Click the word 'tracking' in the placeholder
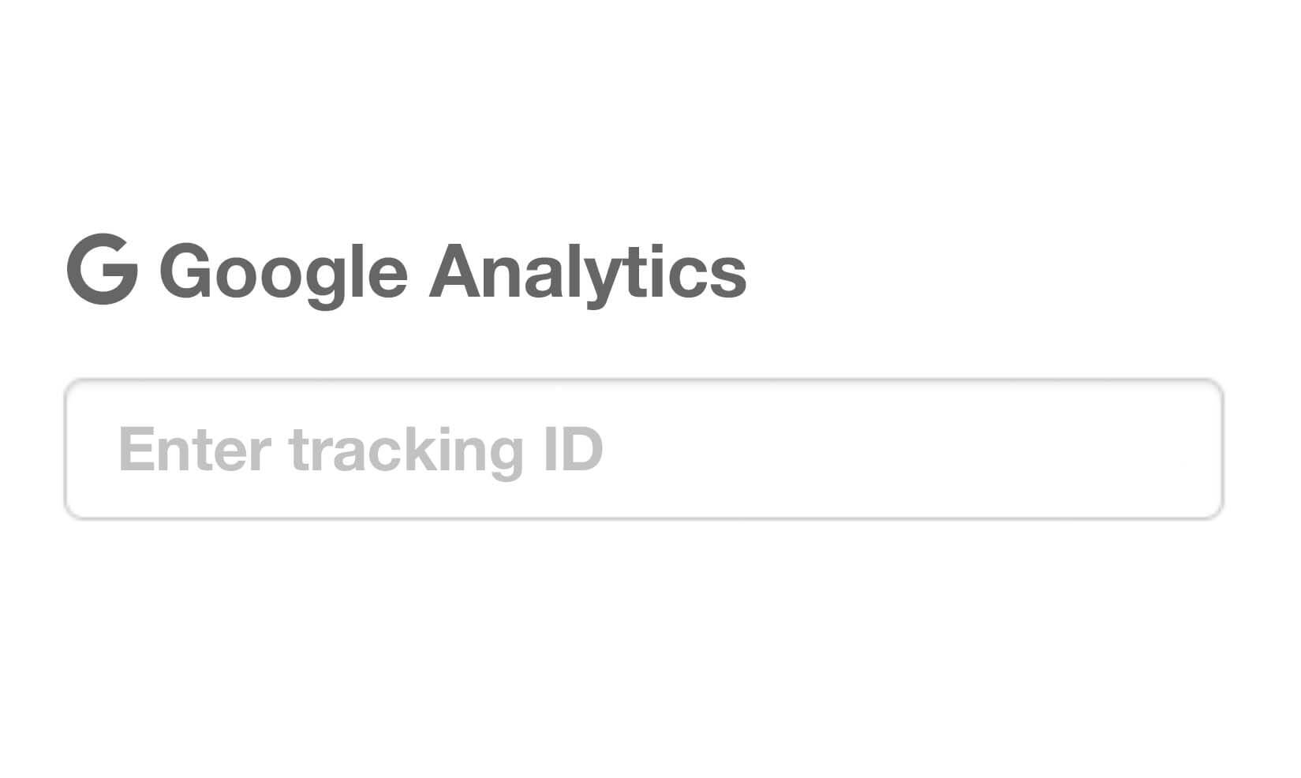The width and height of the screenshot is (1301, 778). coord(406,451)
